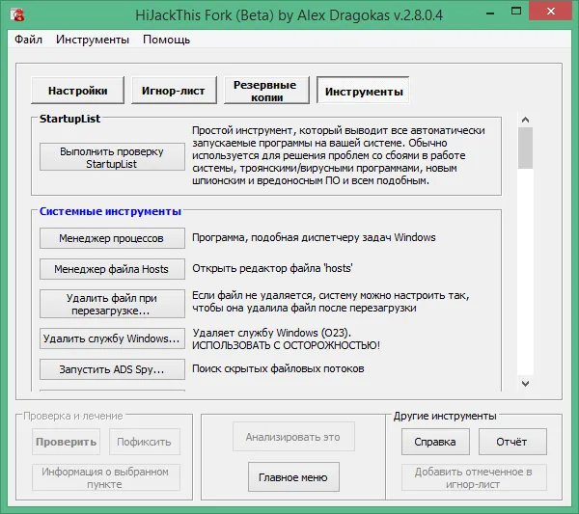The width and height of the screenshot is (579, 514).
Task: Click the vertical scrollbar thumb
Action: coord(526,148)
